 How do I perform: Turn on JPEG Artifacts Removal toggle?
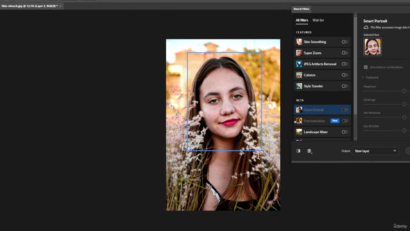pos(345,64)
